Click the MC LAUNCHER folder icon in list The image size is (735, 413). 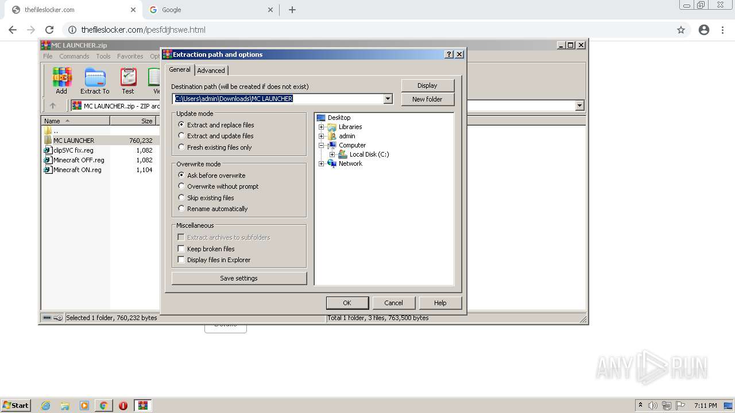tap(48, 140)
